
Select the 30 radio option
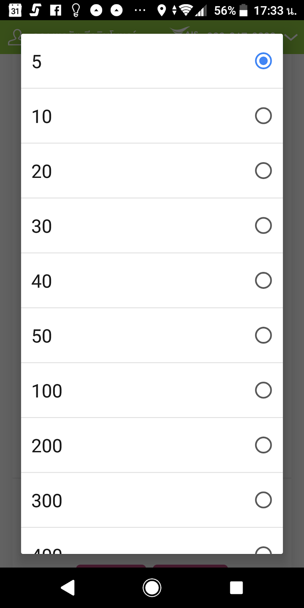[x=263, y=226]
